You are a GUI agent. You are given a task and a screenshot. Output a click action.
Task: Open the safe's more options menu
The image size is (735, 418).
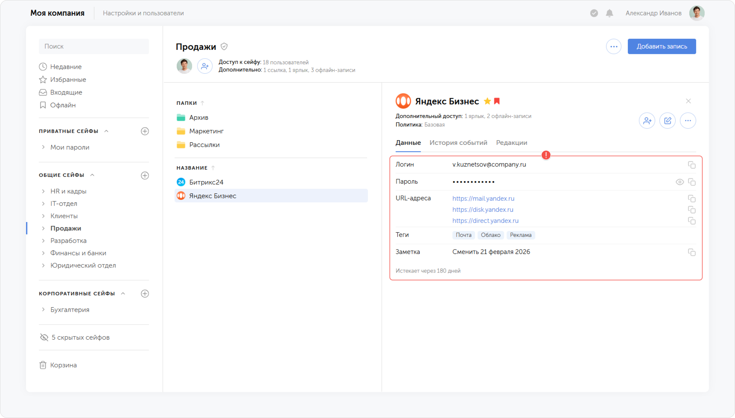[613, 46]
